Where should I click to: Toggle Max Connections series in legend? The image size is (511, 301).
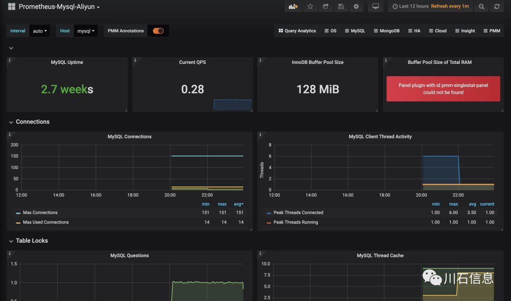(x=40, y=212)
